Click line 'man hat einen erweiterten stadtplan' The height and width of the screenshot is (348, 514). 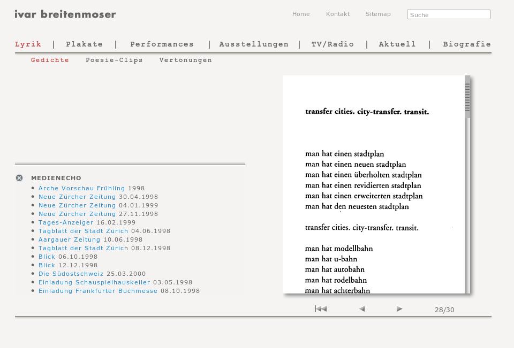(x=364, y=196)
